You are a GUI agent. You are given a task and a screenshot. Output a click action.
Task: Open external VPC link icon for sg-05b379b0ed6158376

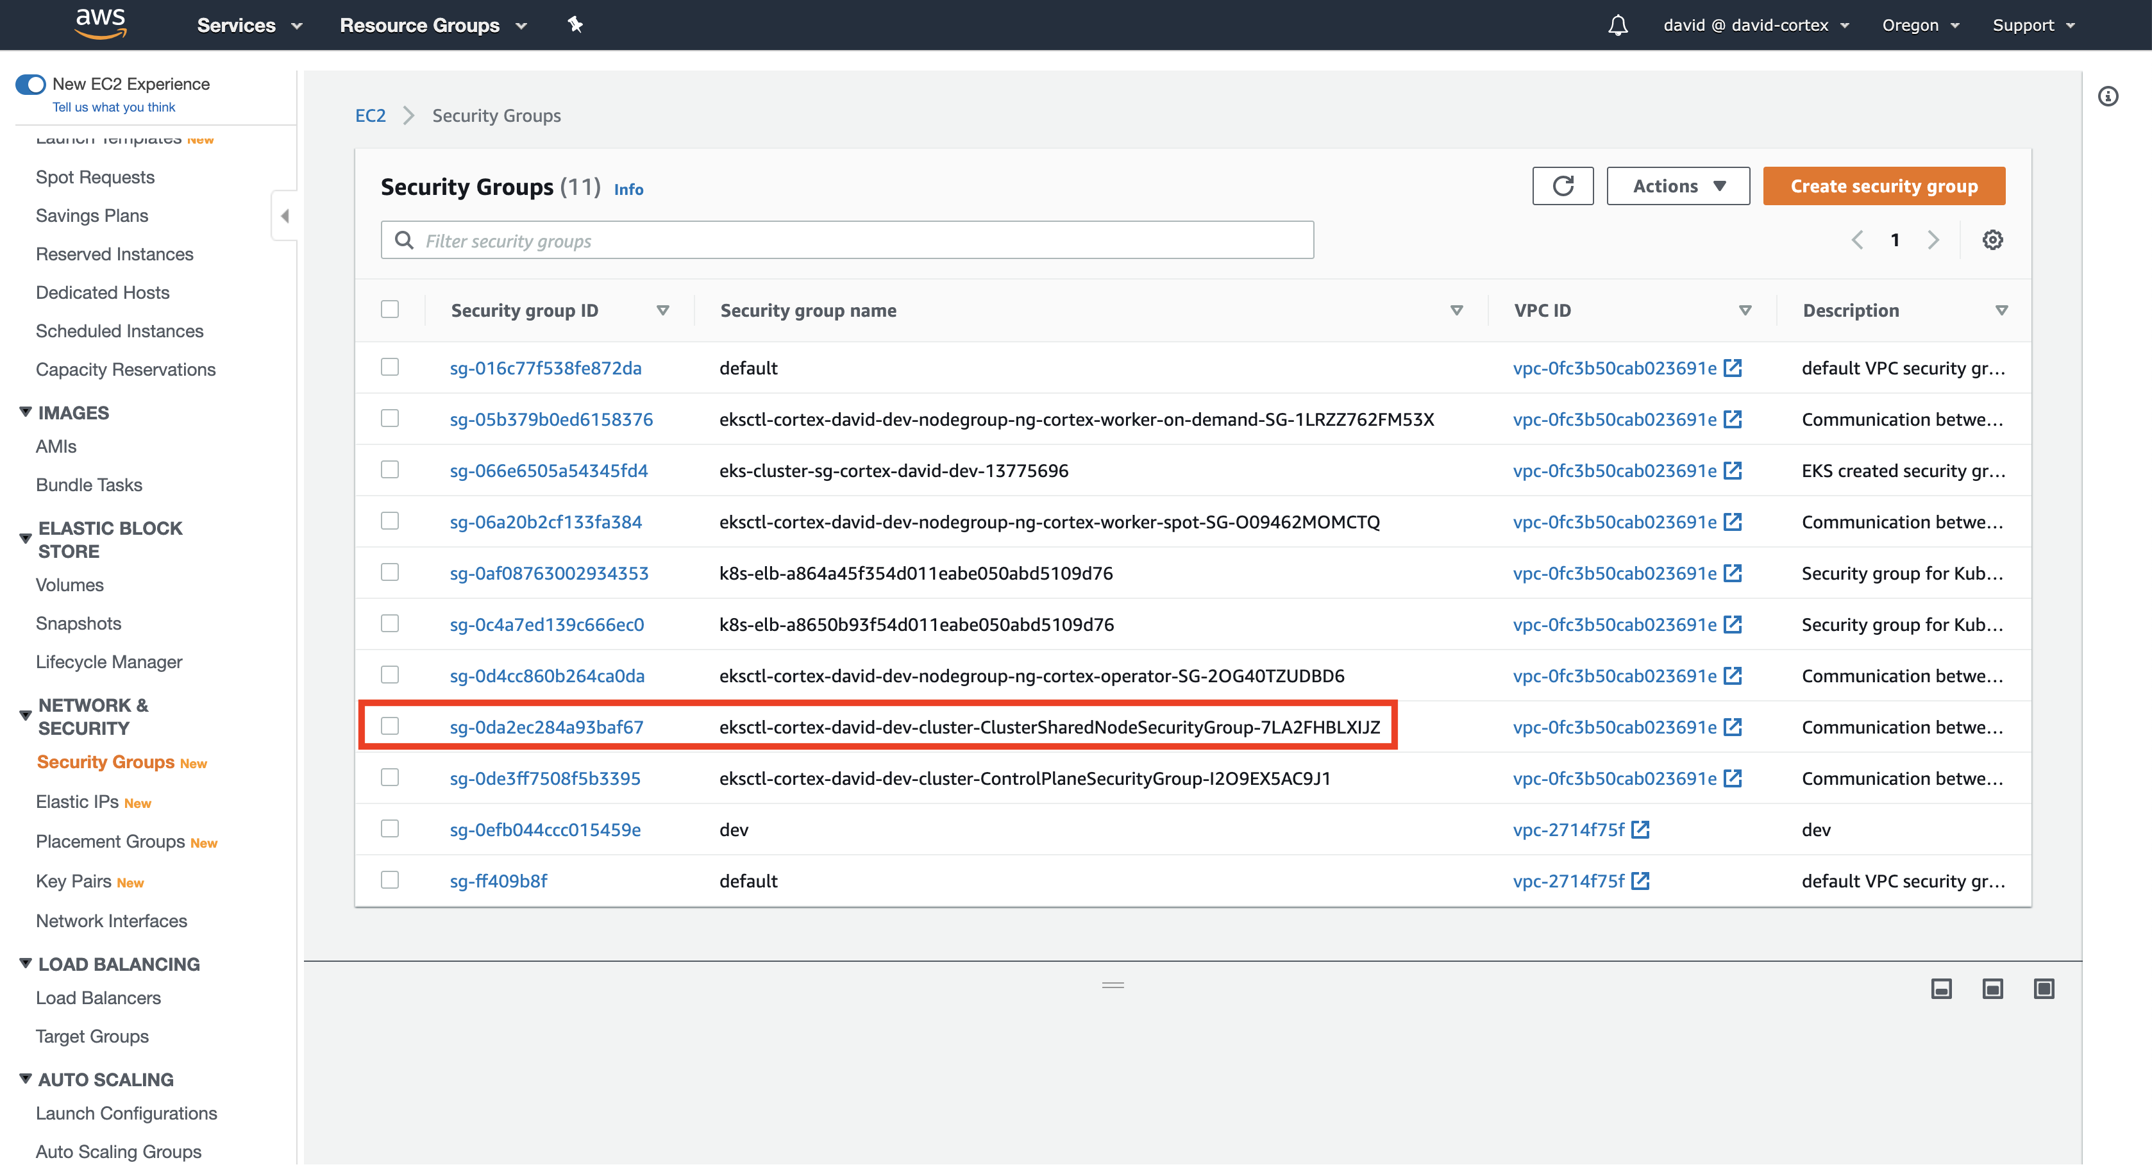point(1732,419)
